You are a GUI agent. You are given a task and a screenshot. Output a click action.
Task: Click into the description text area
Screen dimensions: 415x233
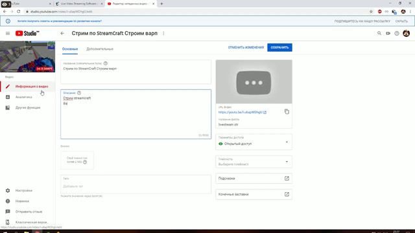pos(136,114)
